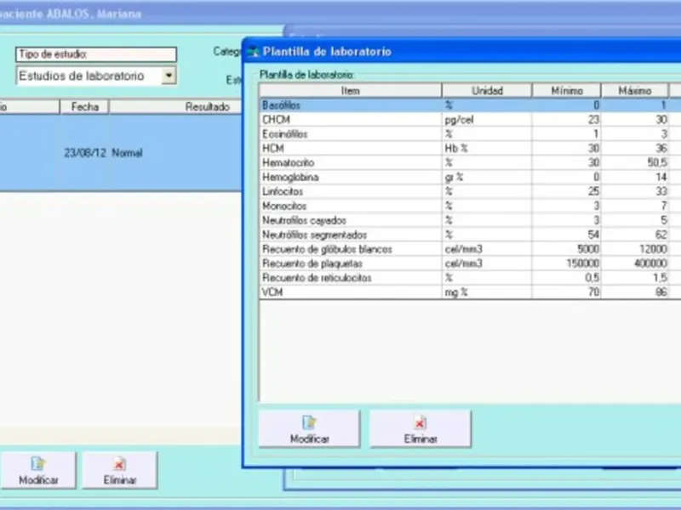Click the Fecha column header

click(x=84, y=107)
